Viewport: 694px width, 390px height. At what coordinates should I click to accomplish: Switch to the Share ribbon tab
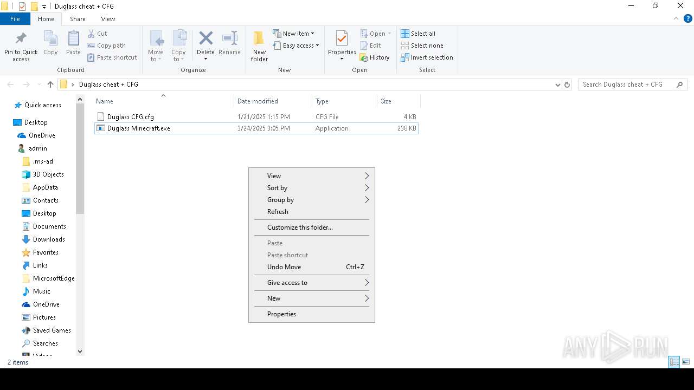tap(78, 19)
